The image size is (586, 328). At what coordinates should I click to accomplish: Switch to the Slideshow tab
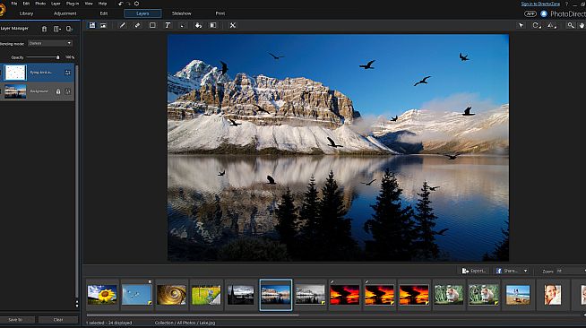[x=182, y=13]
